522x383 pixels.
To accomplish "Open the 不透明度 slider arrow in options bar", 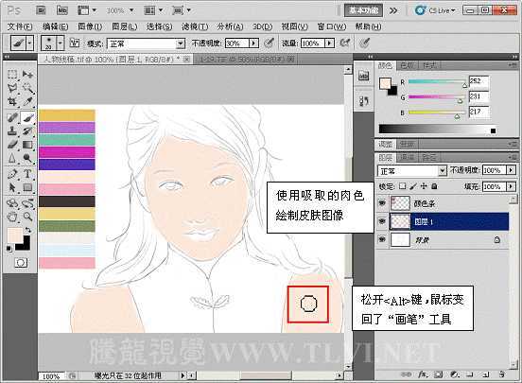I will [x=254, y=44].
